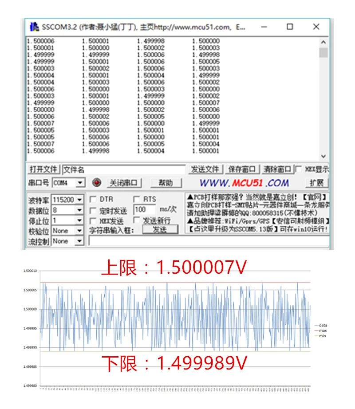Toggle the 定时发送 timed send checkbox
Screen dimensions: 355x409
tap(93, 211)
